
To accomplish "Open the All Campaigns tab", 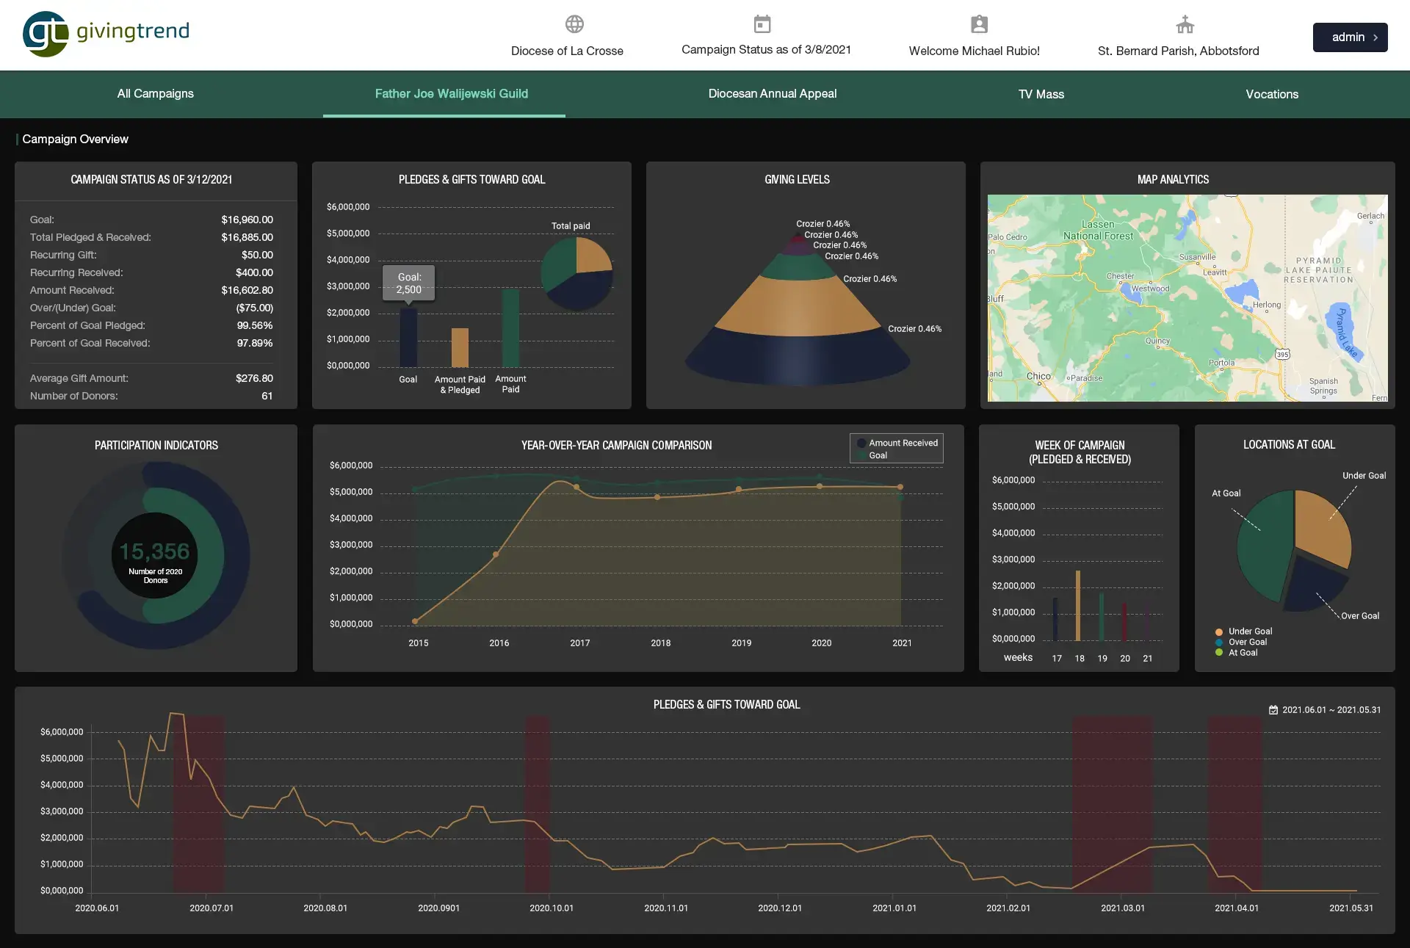I will (x=155, y=94).
